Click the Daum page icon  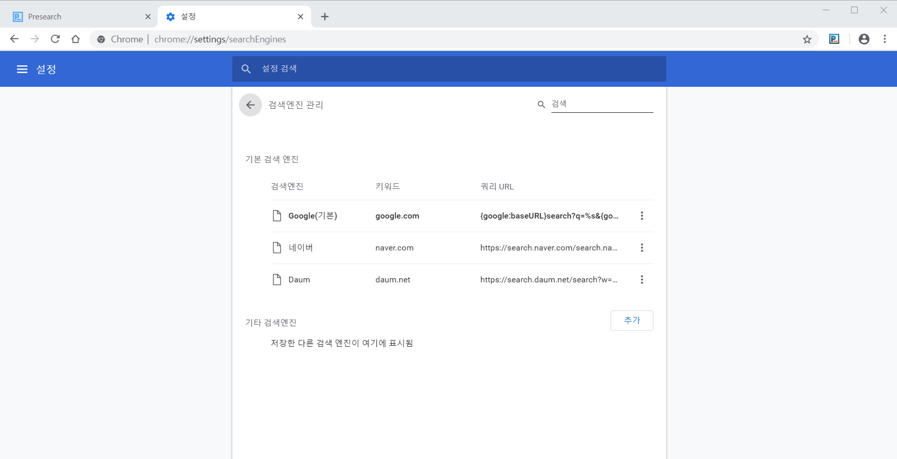pyautogui.click(x=277, y=280)
